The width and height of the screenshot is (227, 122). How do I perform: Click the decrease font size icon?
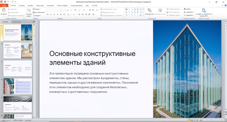pyautogui.click(x=71, y=10)
